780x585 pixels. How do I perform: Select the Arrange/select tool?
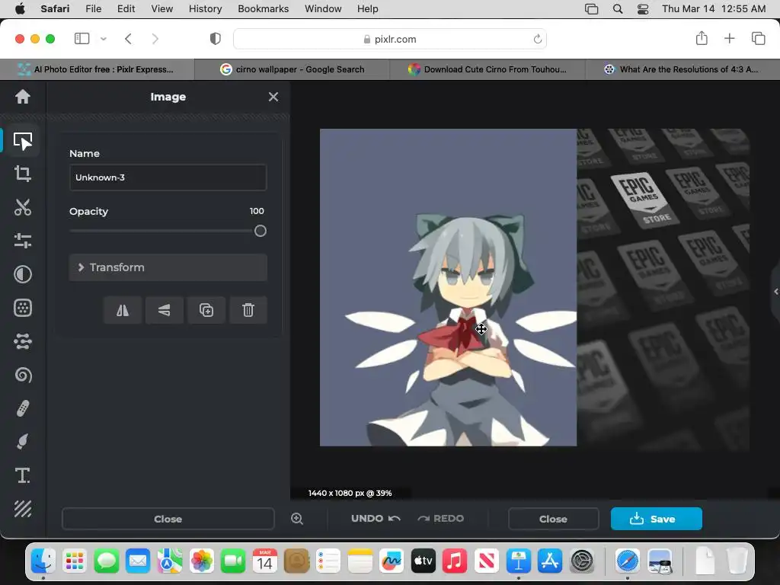point(23,141)
